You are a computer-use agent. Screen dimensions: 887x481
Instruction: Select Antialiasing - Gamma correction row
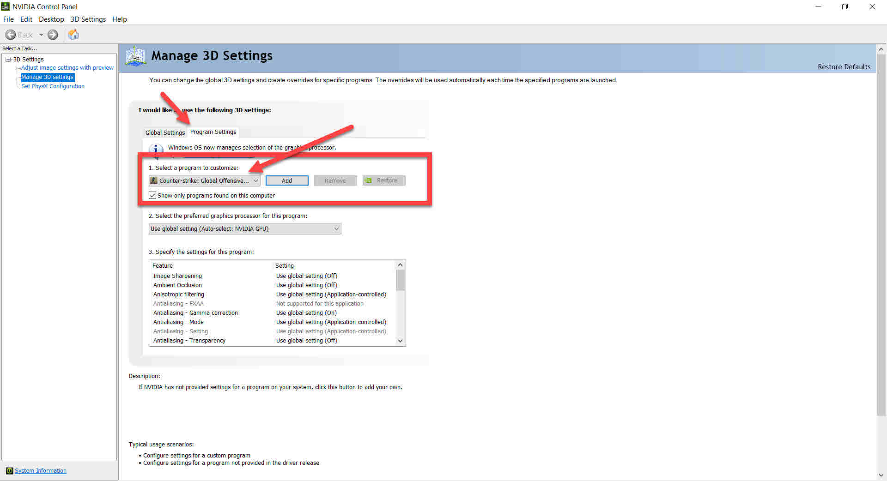tap(273, 313)
